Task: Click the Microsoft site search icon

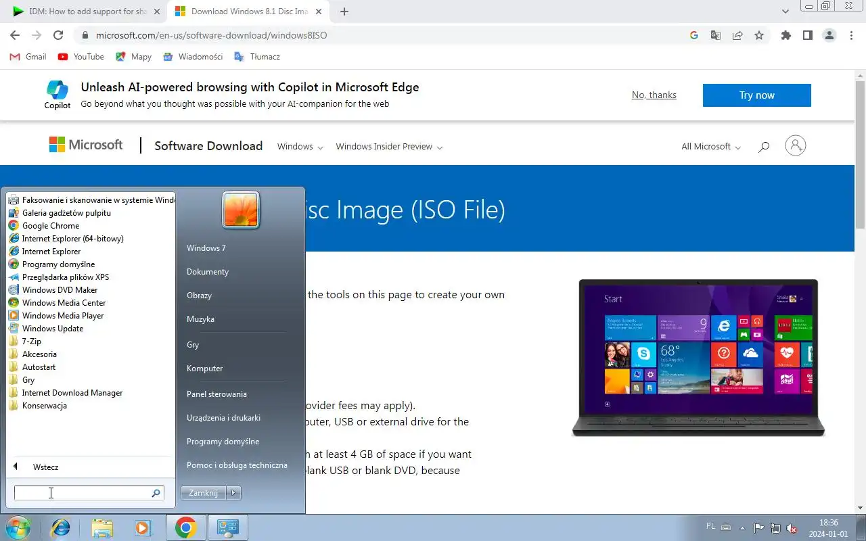Action: (x=764, y=147)
